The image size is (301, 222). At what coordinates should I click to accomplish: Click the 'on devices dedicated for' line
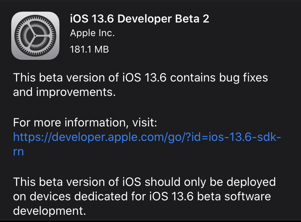[142, 196]
